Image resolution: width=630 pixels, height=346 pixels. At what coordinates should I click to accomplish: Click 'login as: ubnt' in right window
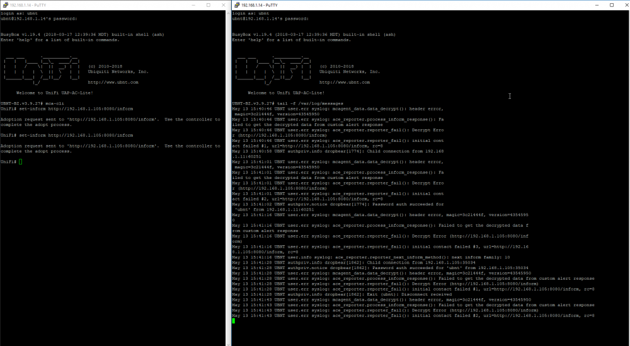[x=250, y=13]
